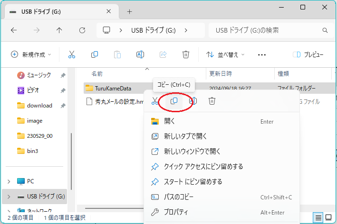Click the Delete trash icon in the toolbar
The height and width of the screenshot is (224, 337).
[x=186, y=54]
